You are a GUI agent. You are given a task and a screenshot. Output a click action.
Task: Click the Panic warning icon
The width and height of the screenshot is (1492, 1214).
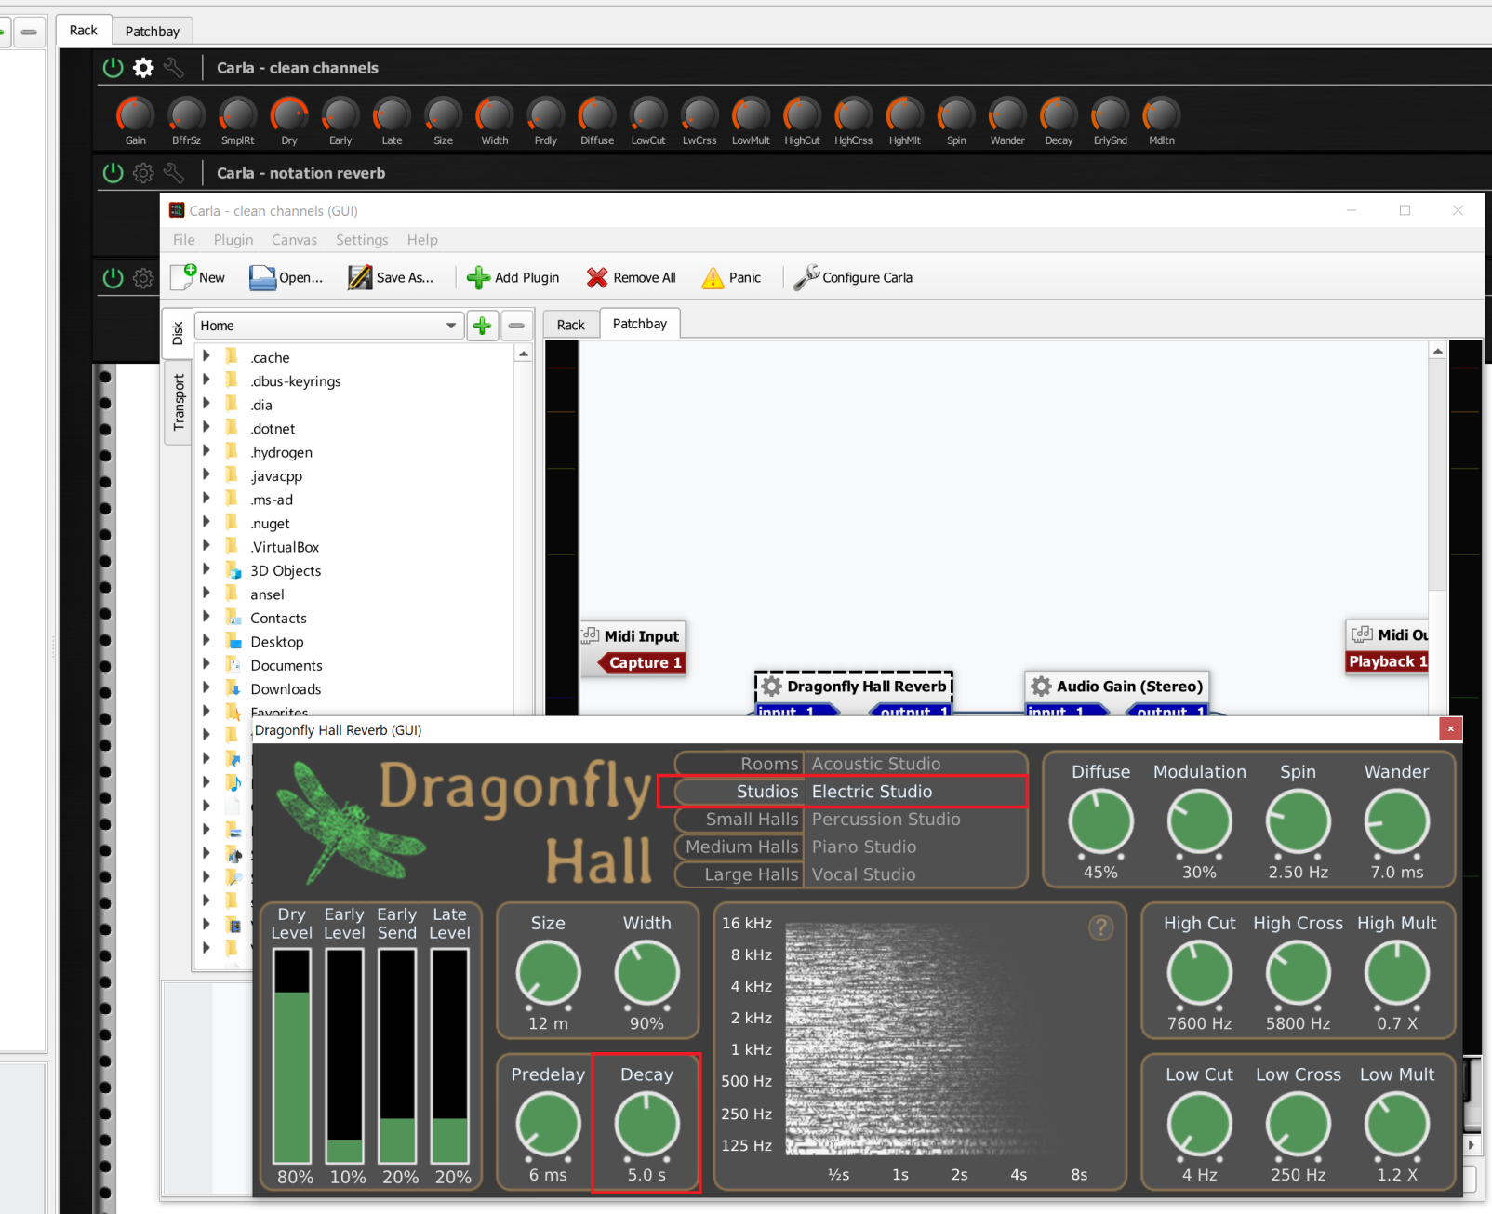click(713, 277)
